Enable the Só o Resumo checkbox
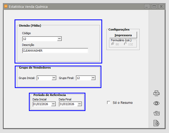The width and height of the screenshot is (169, 133). [109, 103]
